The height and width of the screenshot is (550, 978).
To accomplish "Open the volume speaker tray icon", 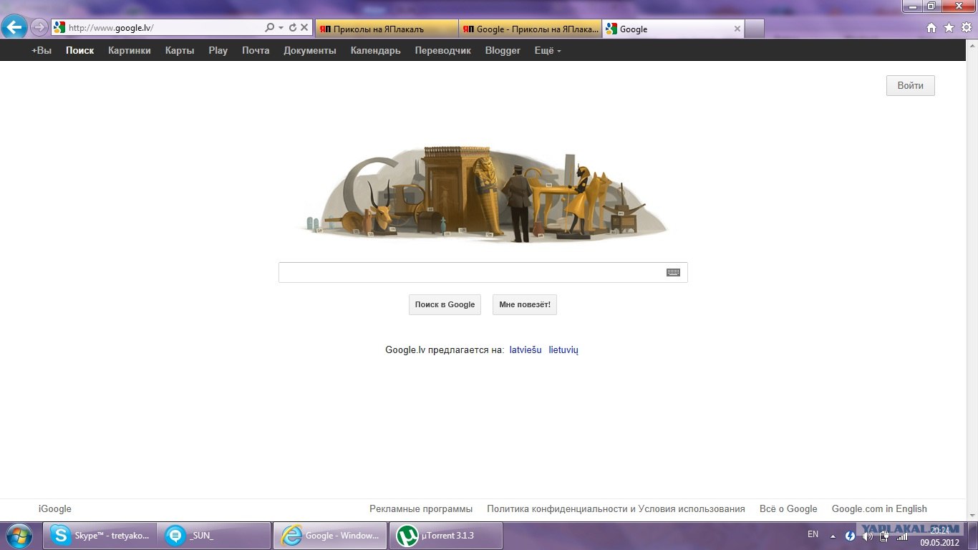I will coord(867,536).
